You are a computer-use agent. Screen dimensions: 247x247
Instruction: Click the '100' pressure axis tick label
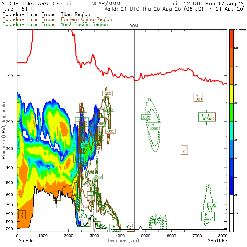click(x=9, y=76)
